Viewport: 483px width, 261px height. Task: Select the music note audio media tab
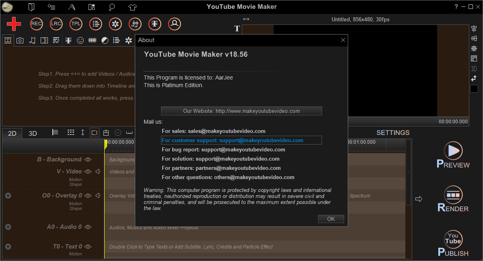(32, 40)
